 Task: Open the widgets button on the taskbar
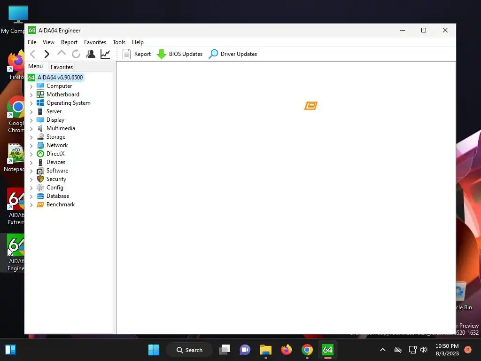tap(10, 350)
